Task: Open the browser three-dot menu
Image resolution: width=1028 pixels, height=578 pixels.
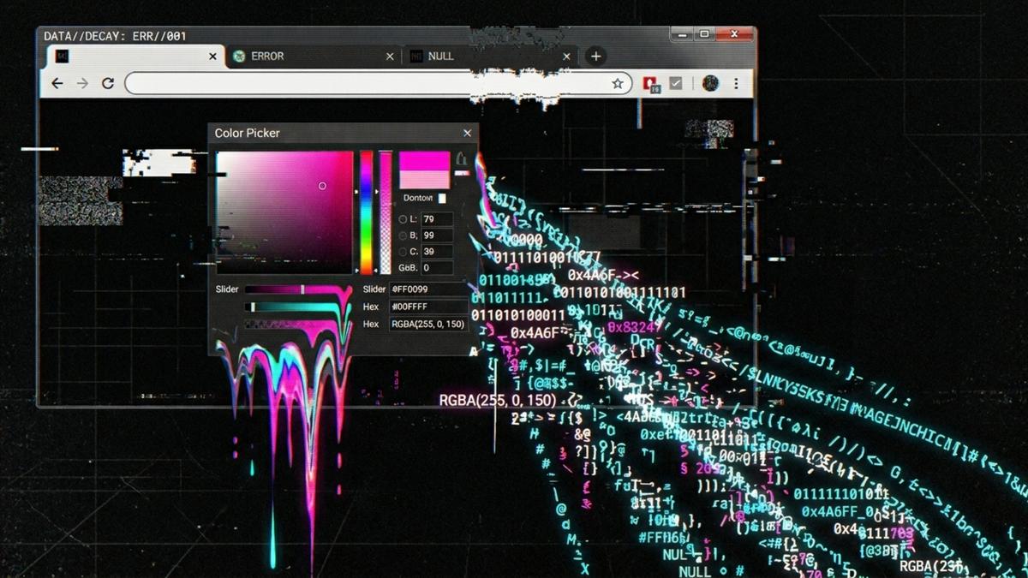Action: tap(736, 83)
